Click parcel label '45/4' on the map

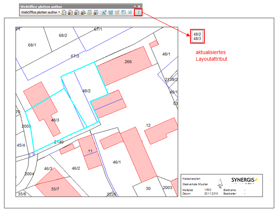click(21, 145)
